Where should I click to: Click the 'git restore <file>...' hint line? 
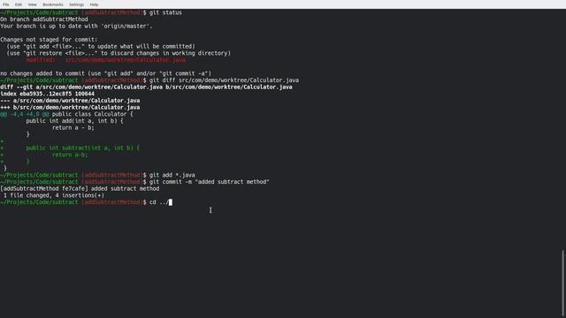click(119, 53)
